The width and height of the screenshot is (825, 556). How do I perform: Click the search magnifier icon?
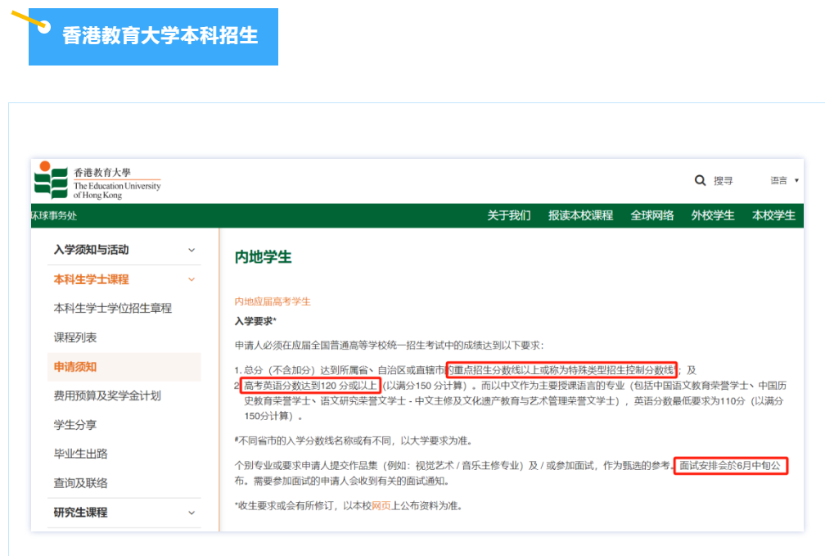click(700, 180)
